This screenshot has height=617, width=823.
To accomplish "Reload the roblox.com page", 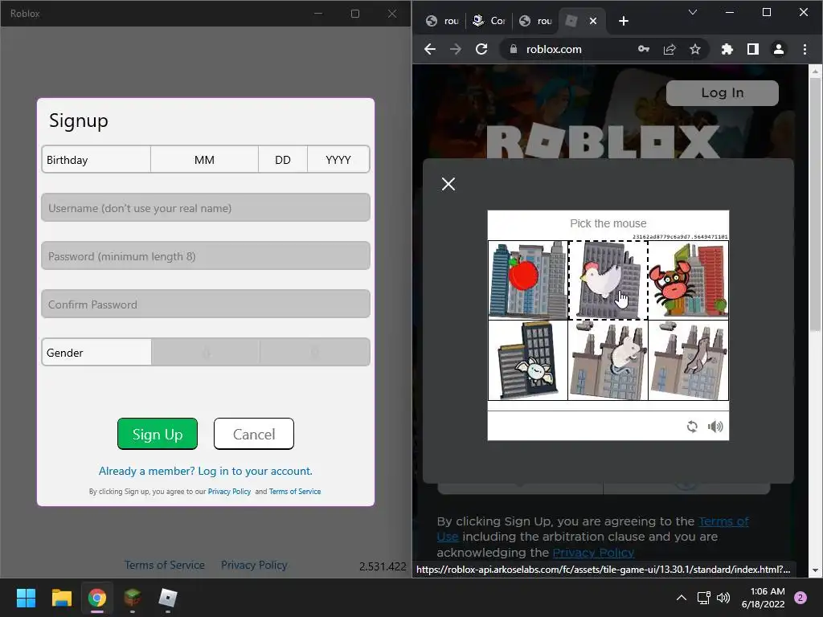I will pyautogui.click(x=481, y=49).
